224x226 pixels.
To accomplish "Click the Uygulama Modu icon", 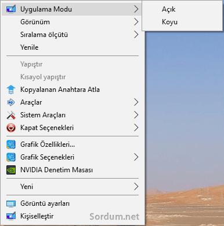I will click(x=11, y=9).
